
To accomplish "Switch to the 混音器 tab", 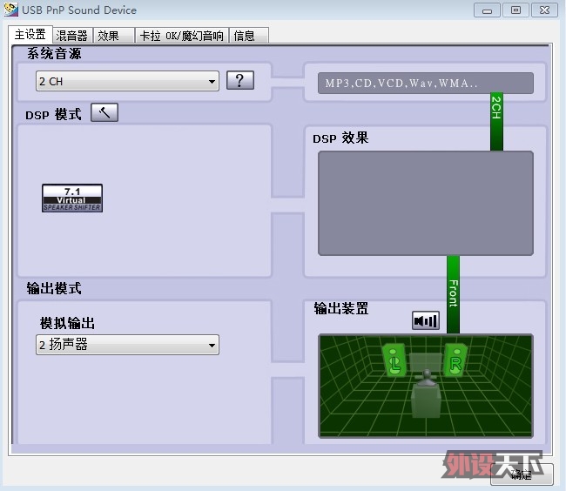I will (x=71, y=36).
